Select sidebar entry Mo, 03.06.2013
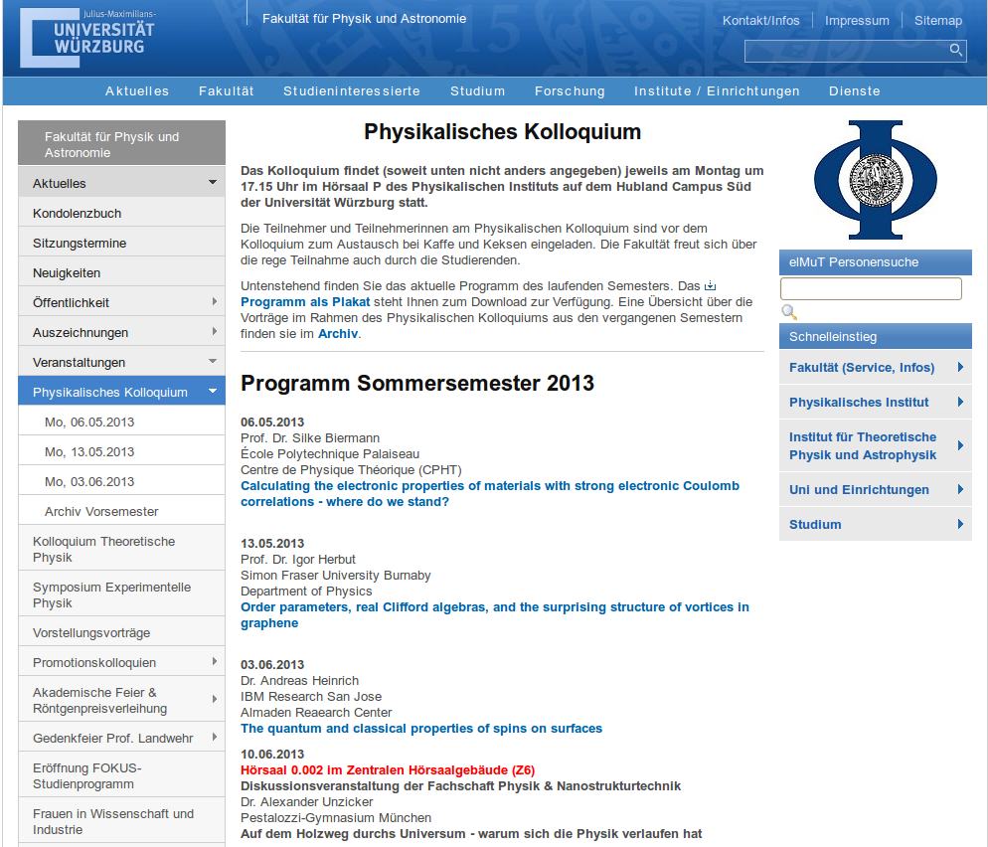This screenshot has height=847, width=988. pos(121,481)
